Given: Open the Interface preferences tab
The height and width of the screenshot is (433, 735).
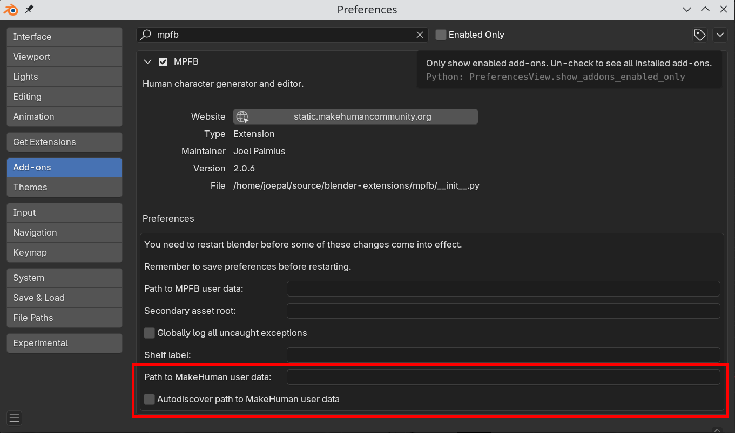Looking at the screenshot, I should 64,37.
